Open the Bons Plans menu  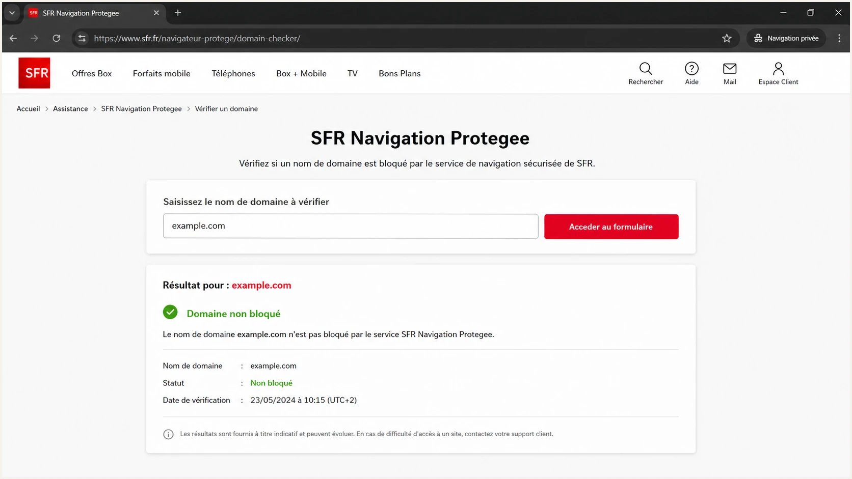coord(400,73)
